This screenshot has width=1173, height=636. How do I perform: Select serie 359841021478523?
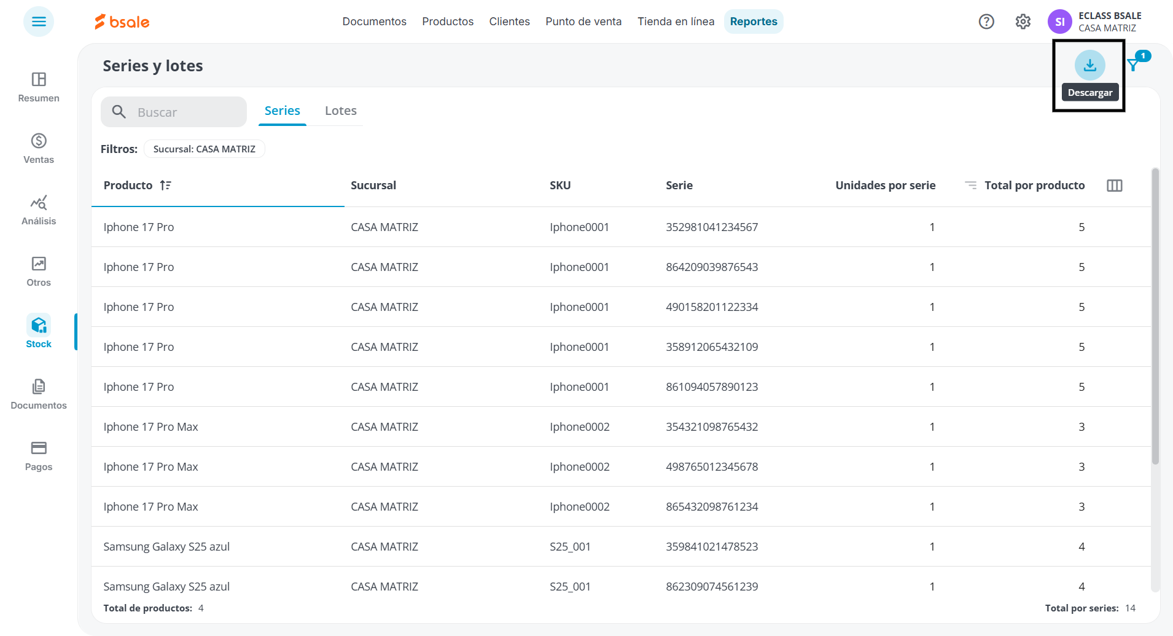coord(712,546)
